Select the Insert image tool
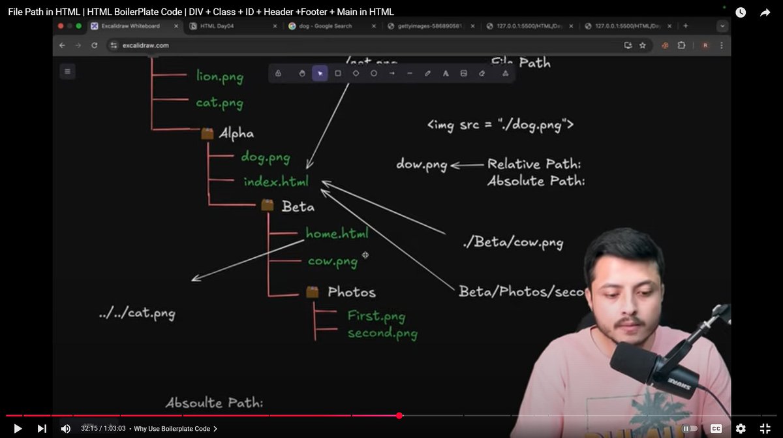 coord(464,74)
